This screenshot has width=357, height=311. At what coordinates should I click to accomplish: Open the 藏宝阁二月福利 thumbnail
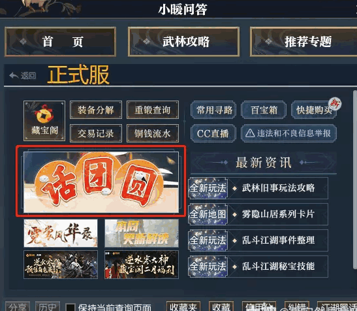pyautogui.click(x=142, y=265)
